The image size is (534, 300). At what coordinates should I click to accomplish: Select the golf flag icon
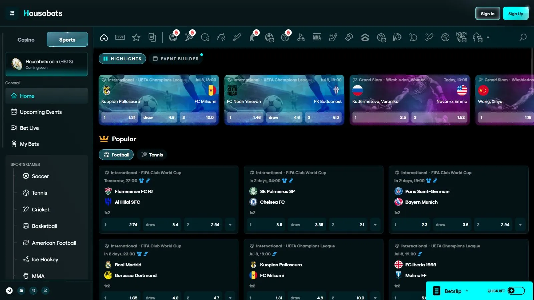[x=301, y=37]
